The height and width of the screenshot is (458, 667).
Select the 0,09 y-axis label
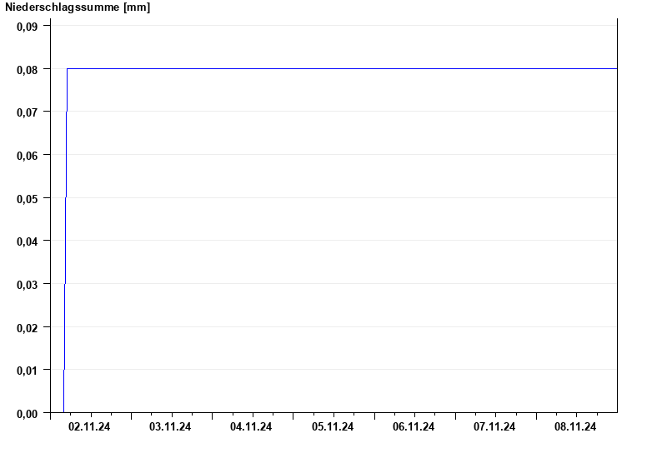tap(28, 26)
